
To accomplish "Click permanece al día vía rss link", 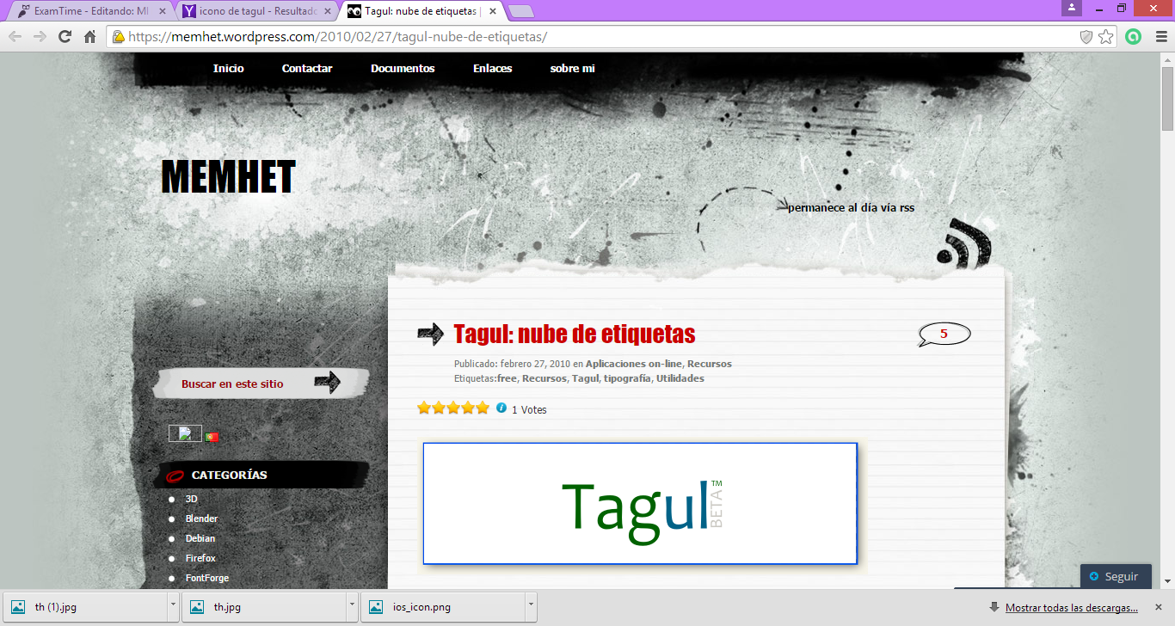I will 851,207.
